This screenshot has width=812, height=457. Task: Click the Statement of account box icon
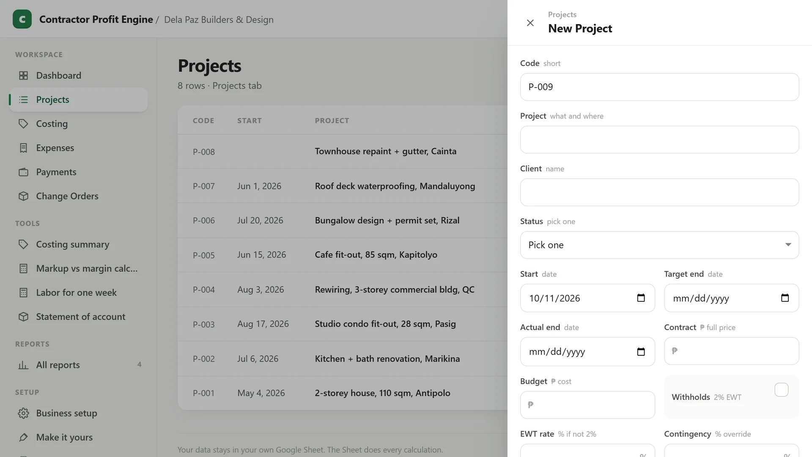[x=24, y=317]
